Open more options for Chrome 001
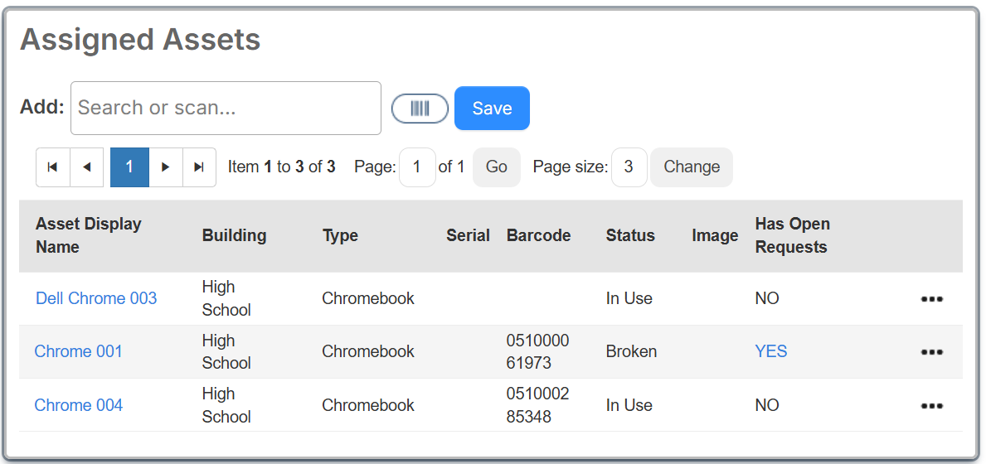This screenshot has height=464, width=986. pyautogui.click(x=931, y=352)
